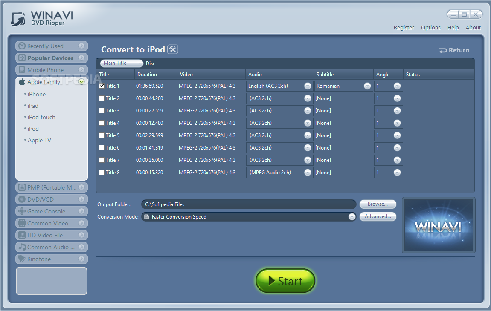491x311 pixels.
Task: Select iPhone under Apple Family
Action: click(x=36, y=94)
